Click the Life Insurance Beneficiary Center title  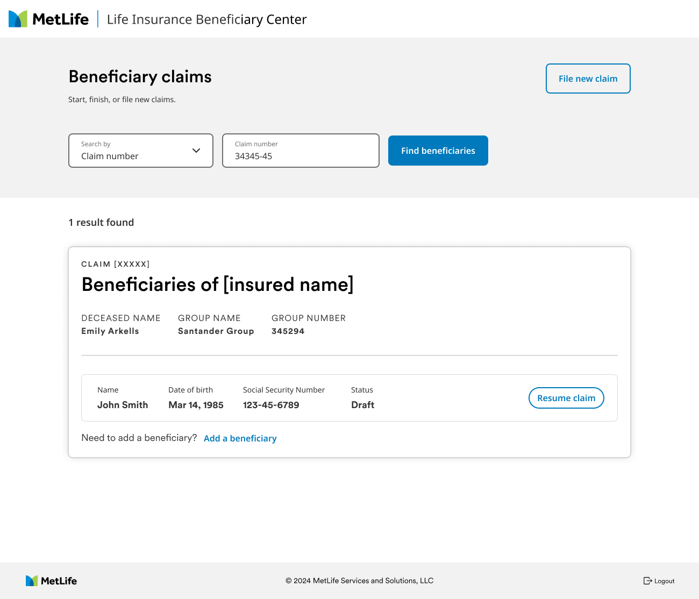(x=207, y=19)
